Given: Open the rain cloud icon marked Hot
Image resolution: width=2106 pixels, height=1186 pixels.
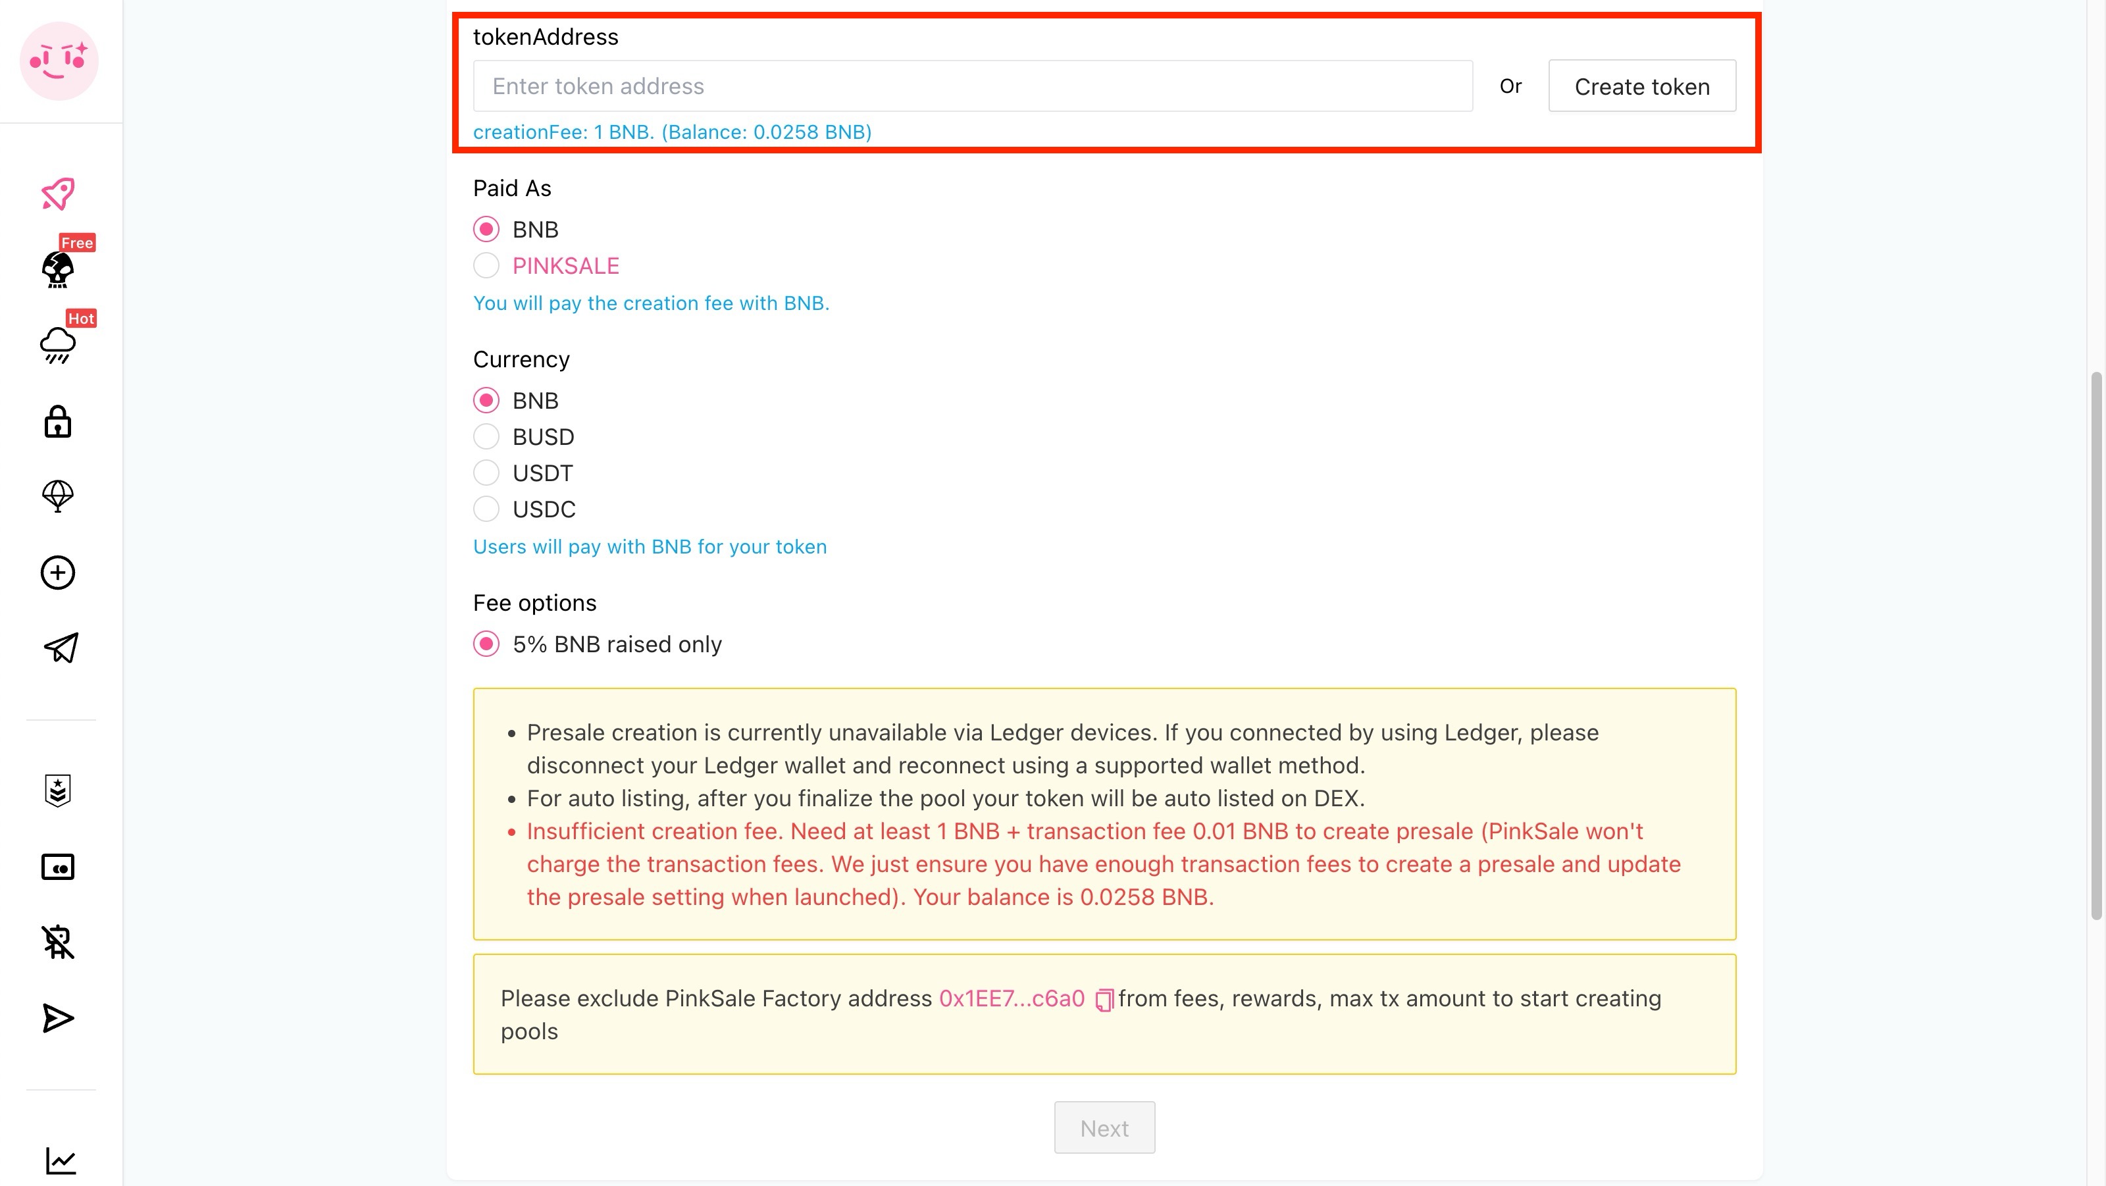Looking at the screenshot, I should [58, 345].
